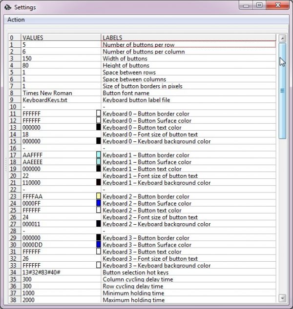293x309 pixels.
Task: Click the scrollbar up arrow
Action: (x=283, y=39)
